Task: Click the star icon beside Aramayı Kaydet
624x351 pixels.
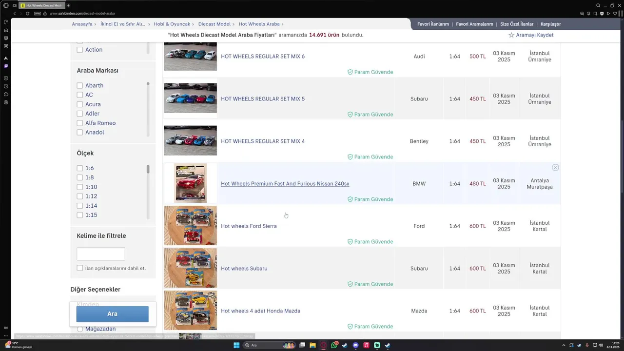Action: [511, 35]
